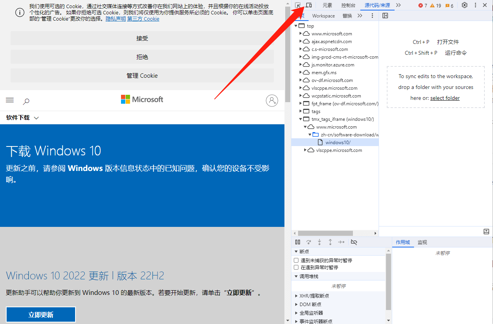Click the navigator pane horizontal scrollbar

point(325,233)
